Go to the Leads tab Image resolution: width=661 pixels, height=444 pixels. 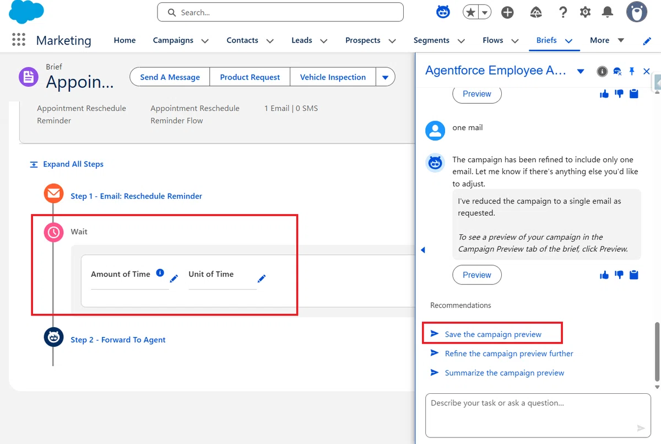point(302,40)
